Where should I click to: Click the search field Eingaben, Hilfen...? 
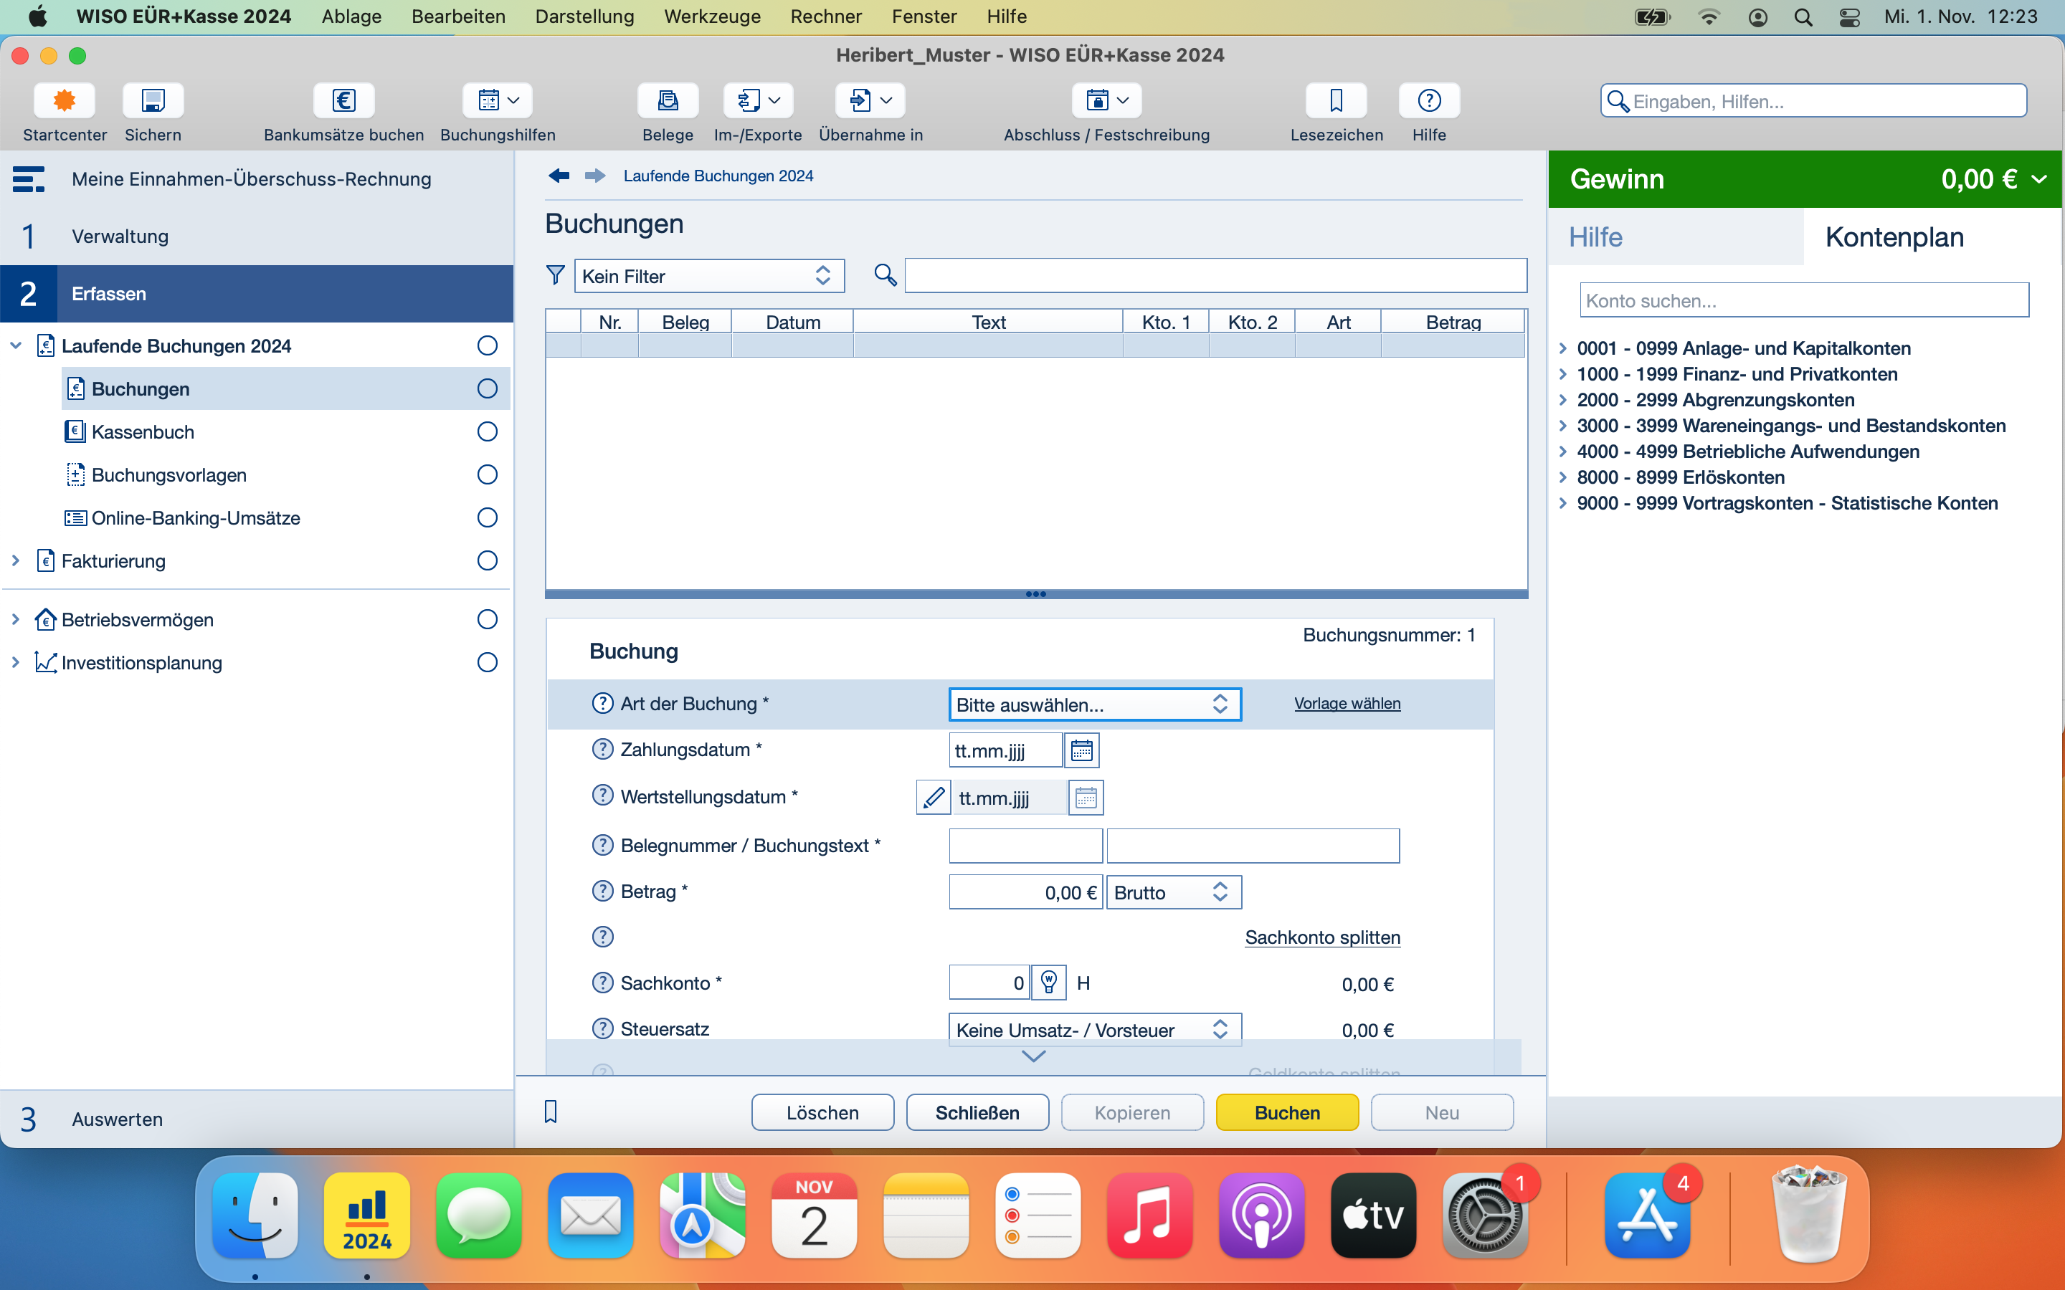point(1813,102)
